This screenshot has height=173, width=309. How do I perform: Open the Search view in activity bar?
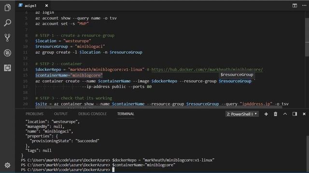8,23
